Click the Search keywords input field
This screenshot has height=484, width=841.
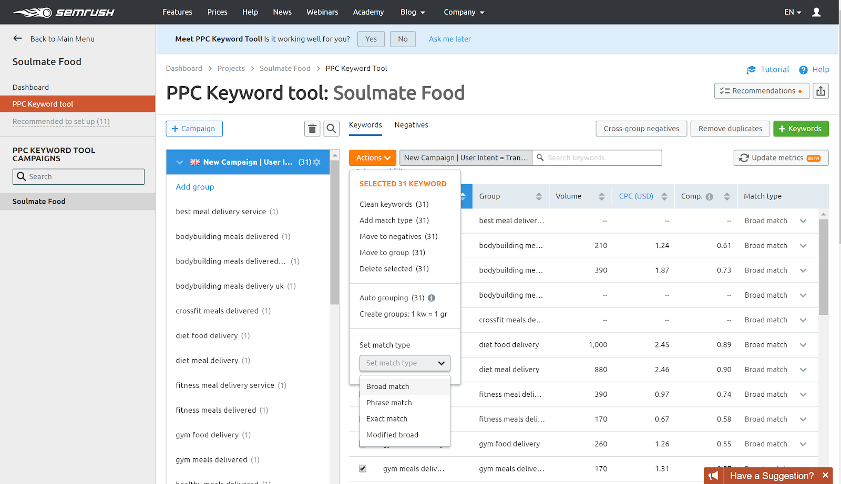click(597, 157)
